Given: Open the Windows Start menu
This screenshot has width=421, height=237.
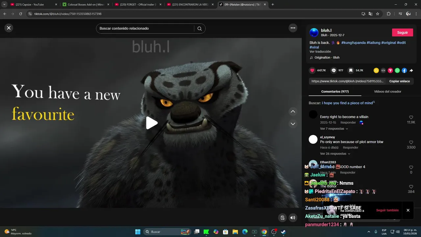Looking at the screenshot, I should pos(138,232).
